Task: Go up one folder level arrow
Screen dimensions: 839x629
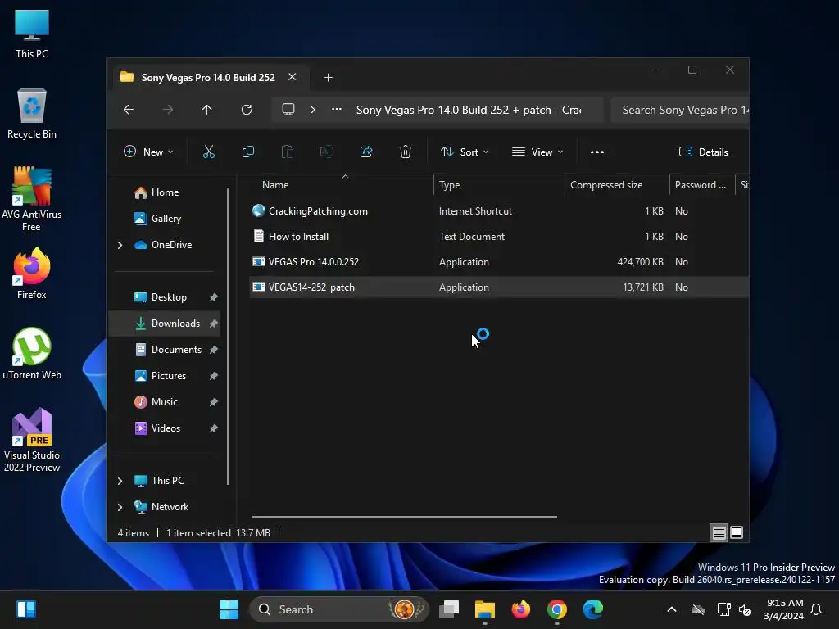Action: 207,110
